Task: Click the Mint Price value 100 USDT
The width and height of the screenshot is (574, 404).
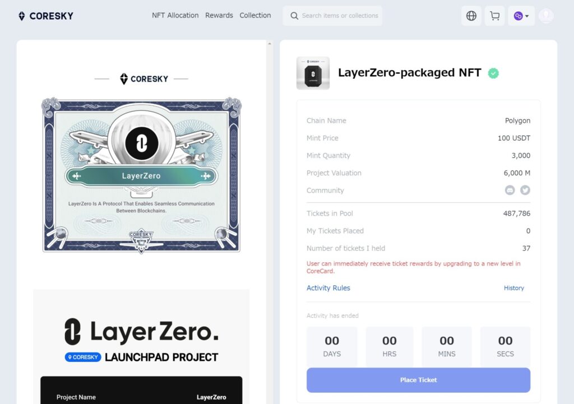Action: tap(514, 138)
